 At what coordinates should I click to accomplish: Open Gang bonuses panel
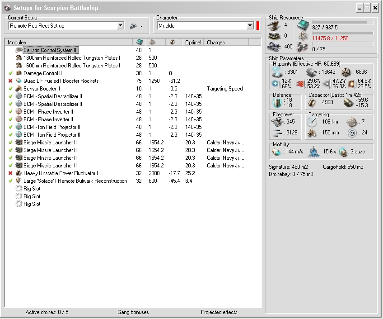pyautogui.click(x=133, y=312)
